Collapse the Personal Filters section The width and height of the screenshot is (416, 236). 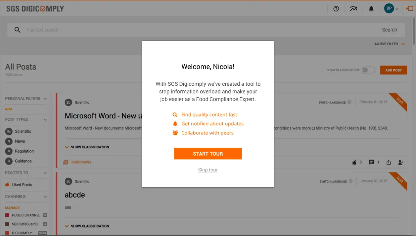pos(45,99)
